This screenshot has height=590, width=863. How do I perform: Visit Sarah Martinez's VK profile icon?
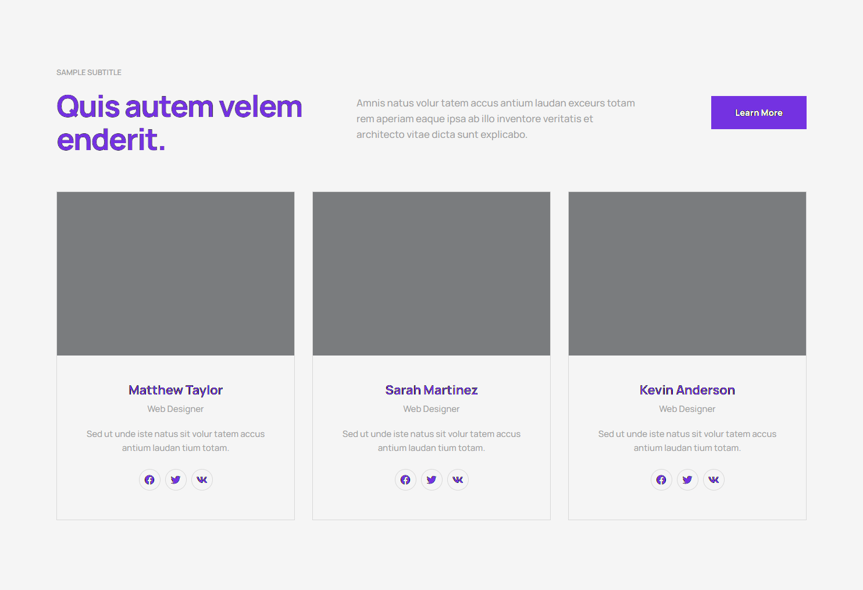(x=458, y=480)
